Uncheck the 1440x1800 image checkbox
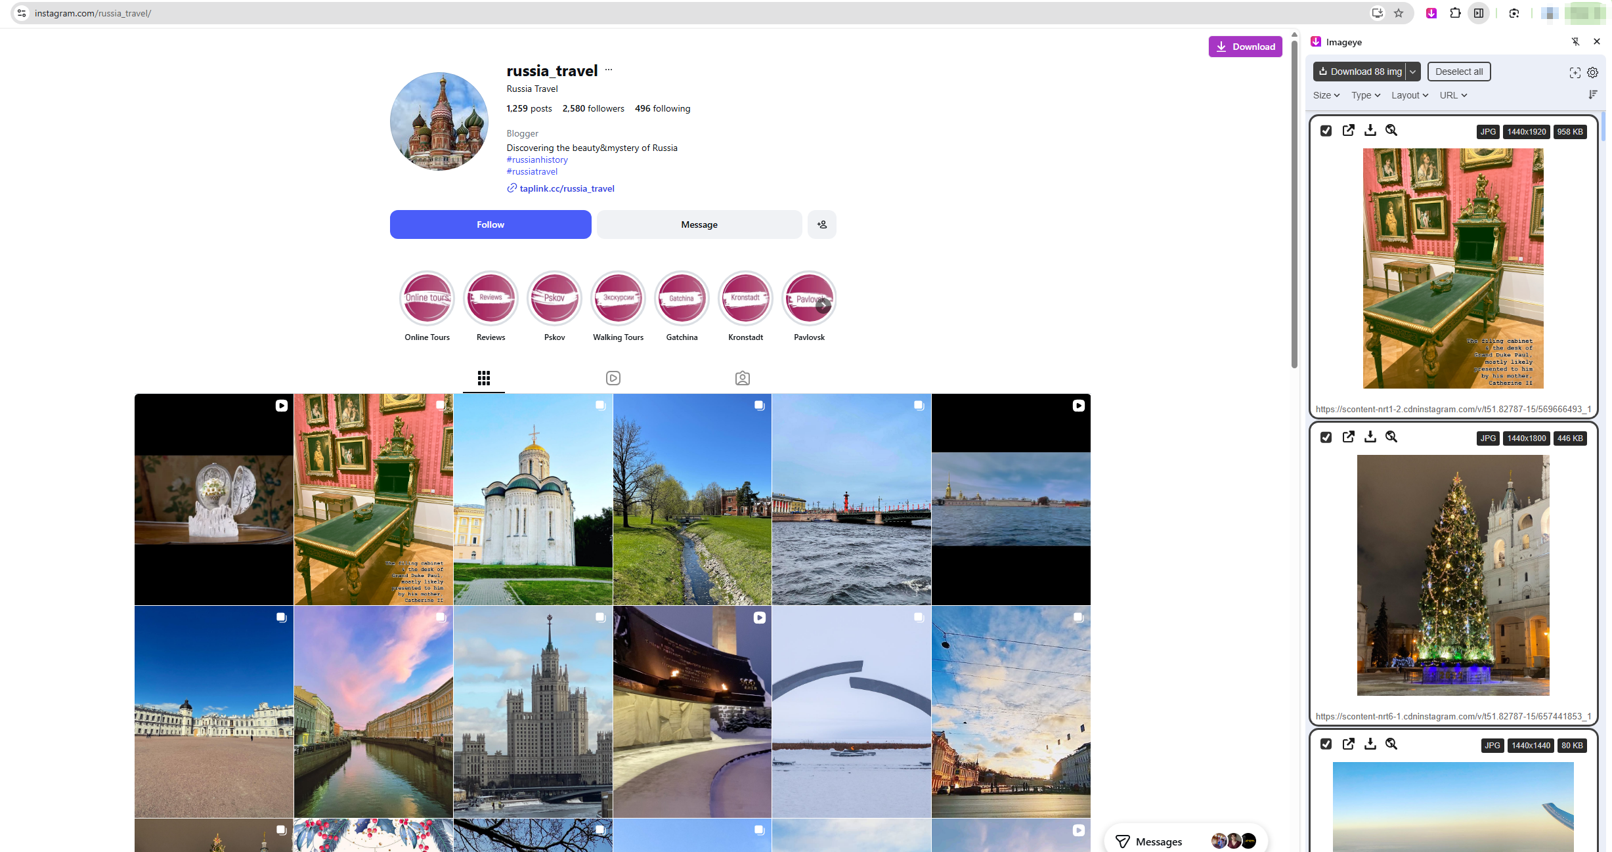The image size is (1612, 852). tap(1326, 437)
